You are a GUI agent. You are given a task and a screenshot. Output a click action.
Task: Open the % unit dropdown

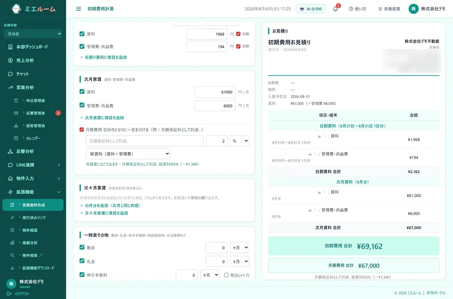(x=240, y=141)
